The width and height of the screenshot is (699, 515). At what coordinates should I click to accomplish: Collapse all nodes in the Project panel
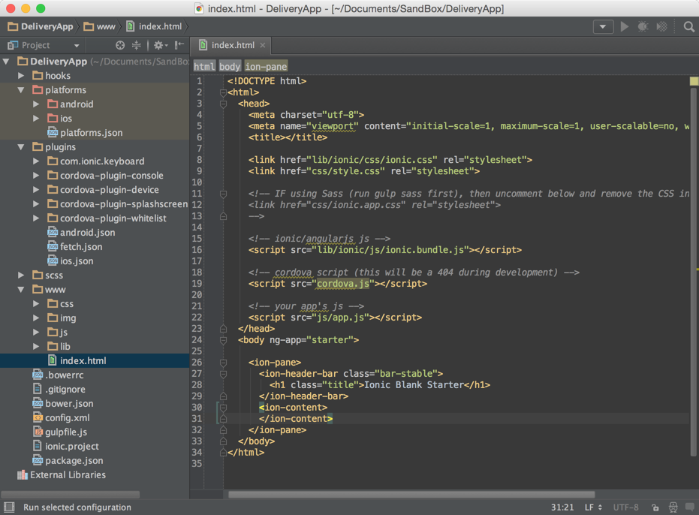pyautogui.click(x=137, y=45)
